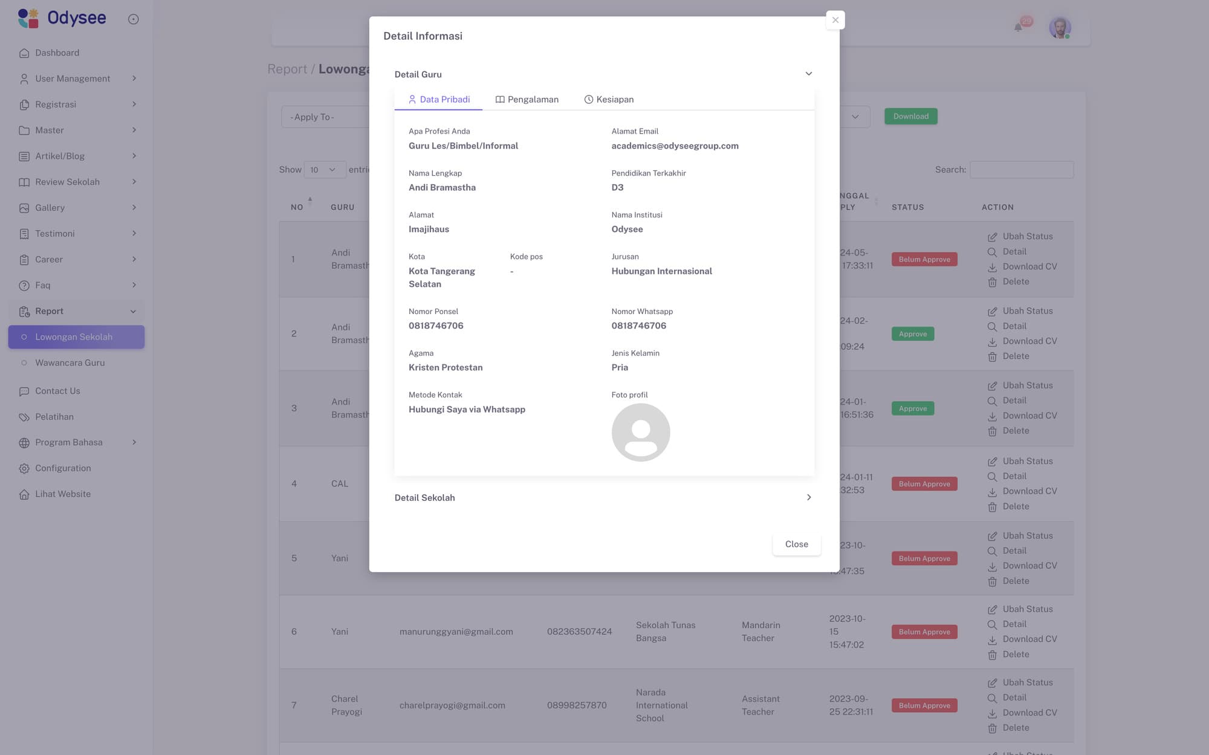Switch to the Kesiapan tab

(609, 100)
